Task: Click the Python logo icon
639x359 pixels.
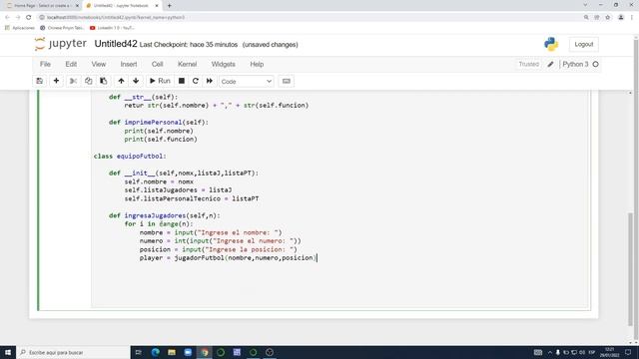Action: [x=551, y=44]
